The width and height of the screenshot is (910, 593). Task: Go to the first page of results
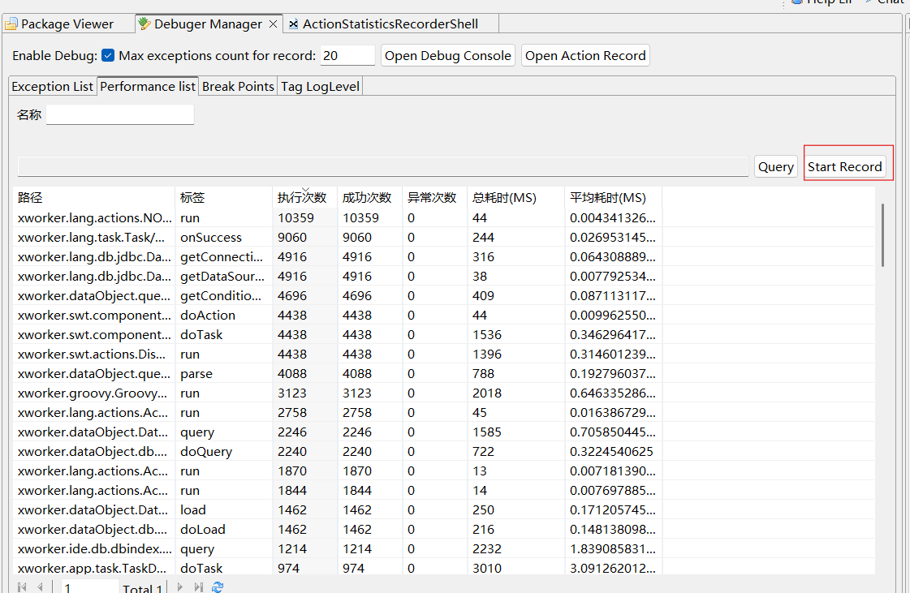[22, 587]
